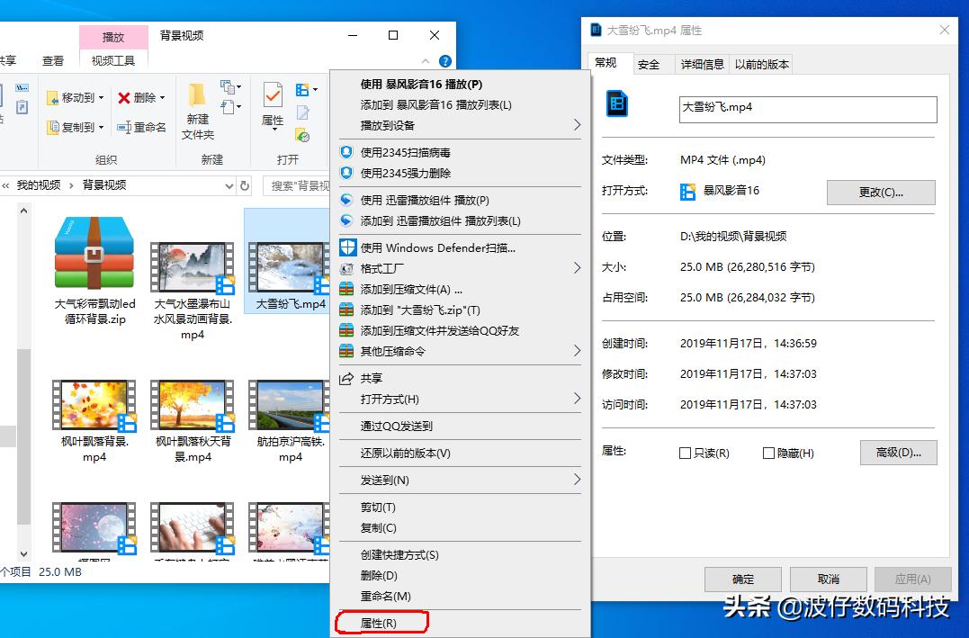Click the red 删除 X icon
This screenshot has width=969, height=638.
coord(123,98)
